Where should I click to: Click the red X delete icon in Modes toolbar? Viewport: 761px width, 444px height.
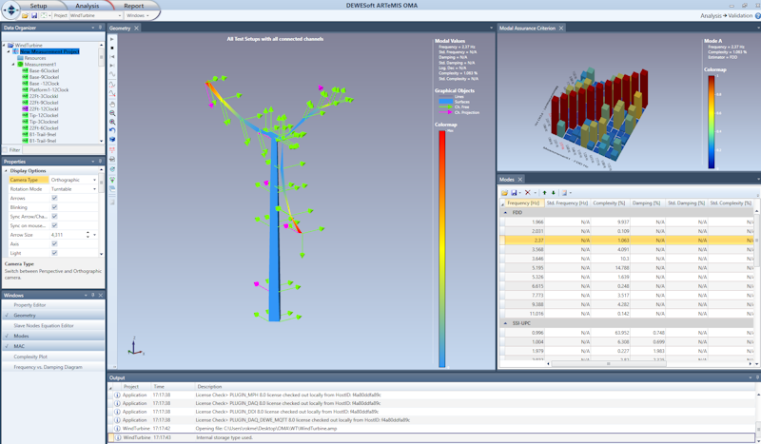528,193
